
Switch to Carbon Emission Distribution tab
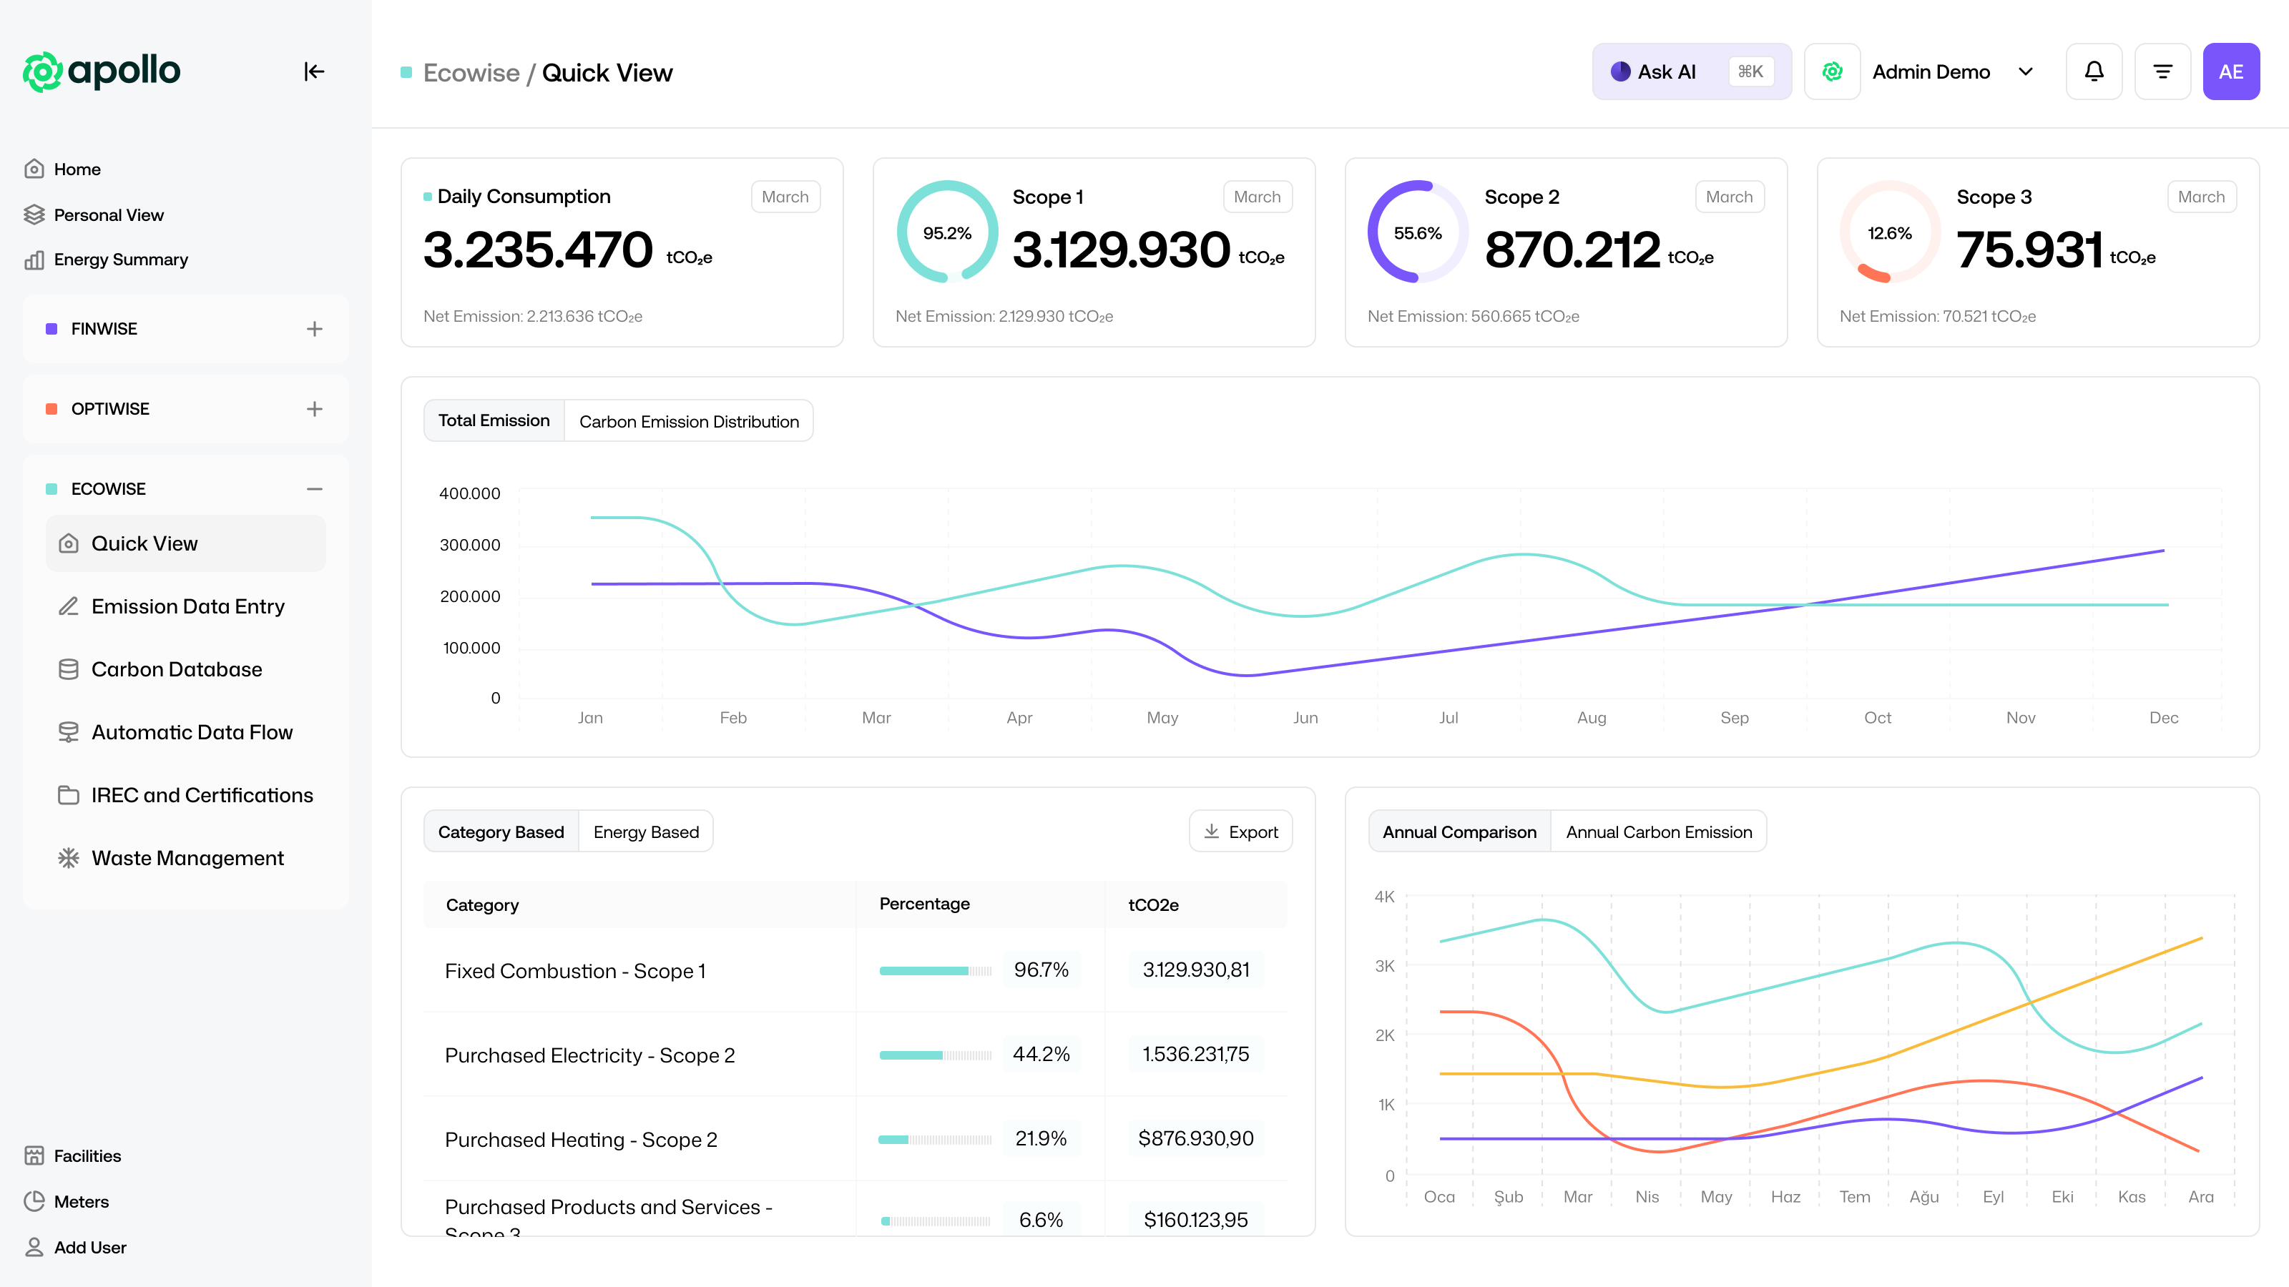(689, 421)
